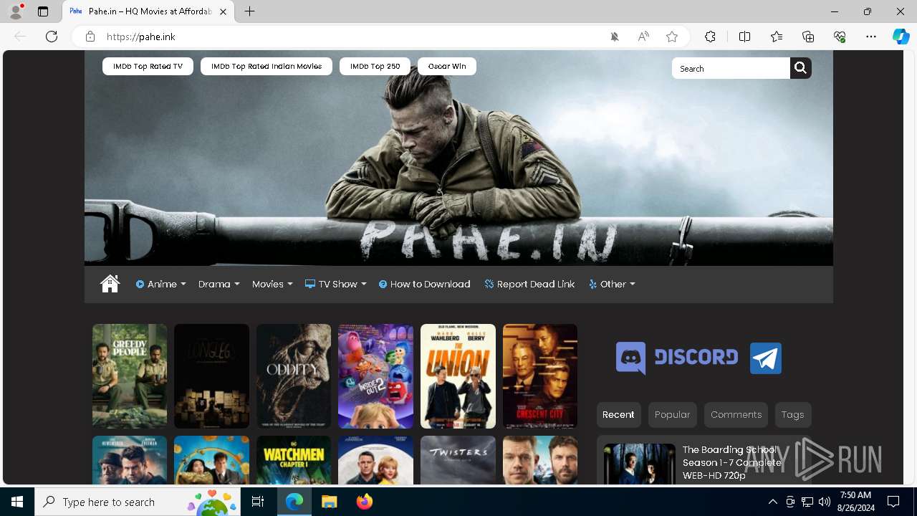
Task: Switch to the Tags tab
Action: point(792,414)
